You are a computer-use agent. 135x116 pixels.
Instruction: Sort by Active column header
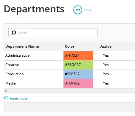coord(106,46)
